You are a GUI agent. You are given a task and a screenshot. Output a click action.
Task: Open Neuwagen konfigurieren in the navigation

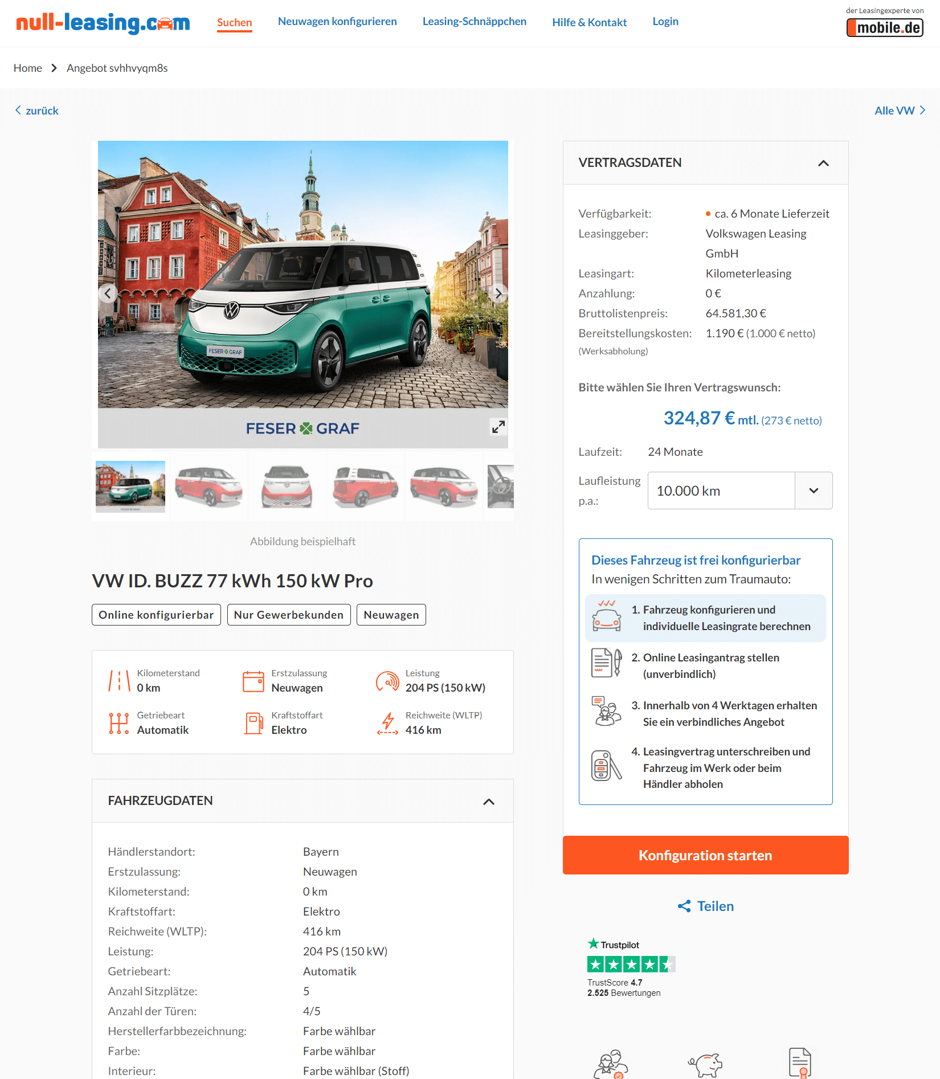337,22
